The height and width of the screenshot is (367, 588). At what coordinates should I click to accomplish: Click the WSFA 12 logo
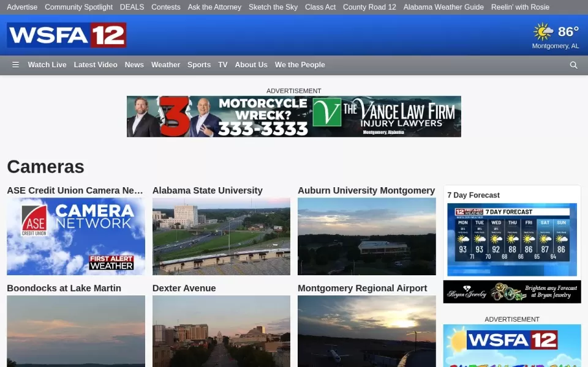pyautogui.click(x=67, y=35)
